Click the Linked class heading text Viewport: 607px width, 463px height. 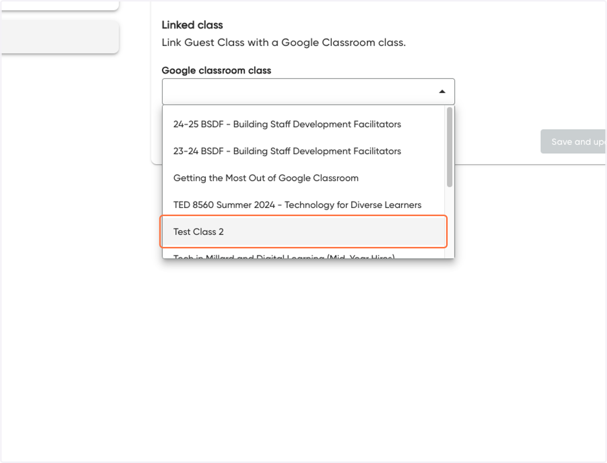pos(192,25)
